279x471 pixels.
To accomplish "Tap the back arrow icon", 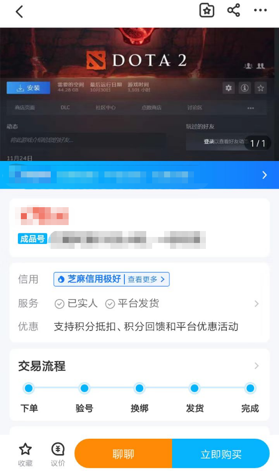I will point(19,12).
